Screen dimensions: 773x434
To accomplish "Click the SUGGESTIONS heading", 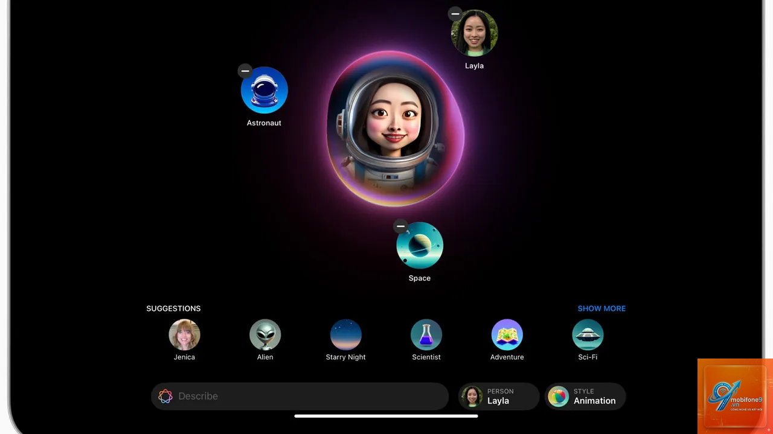I will pyautogui.click(x=173, y=308).
